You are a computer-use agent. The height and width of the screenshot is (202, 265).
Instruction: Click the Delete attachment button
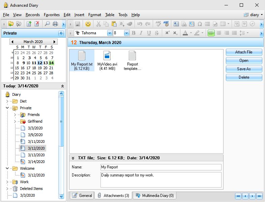[244, 77]
